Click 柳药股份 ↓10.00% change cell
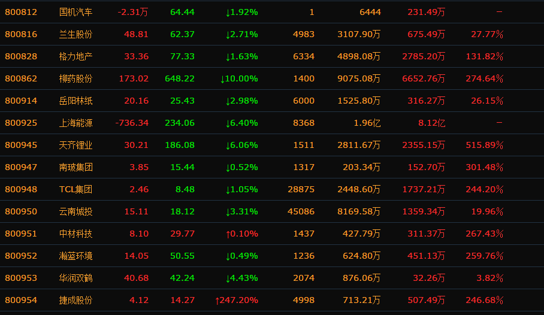The image size is (544, 315). [x=238, y=78]
